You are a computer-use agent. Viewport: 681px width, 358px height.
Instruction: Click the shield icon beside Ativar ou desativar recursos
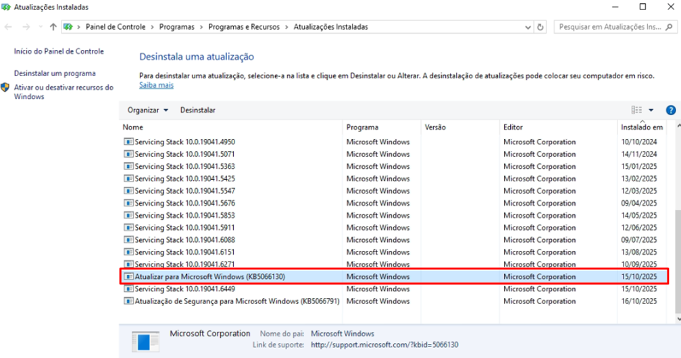pos(5,88)
